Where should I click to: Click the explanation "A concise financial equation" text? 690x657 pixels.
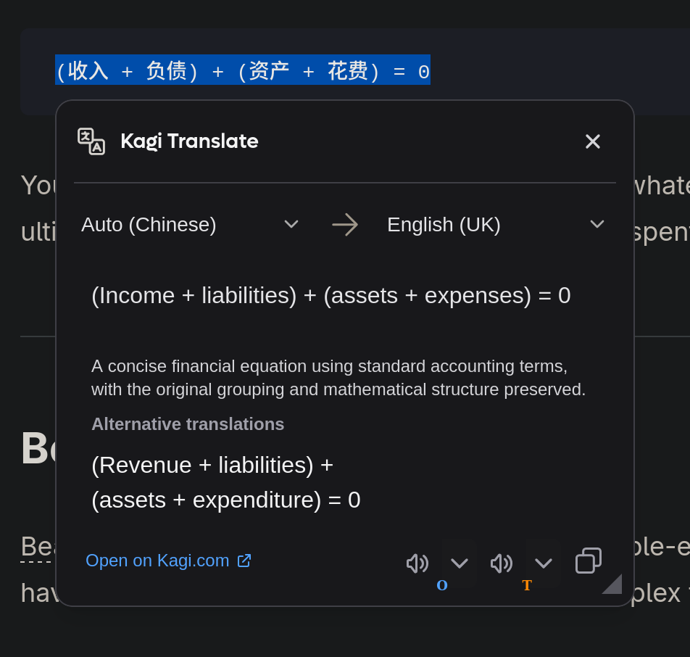338,378
